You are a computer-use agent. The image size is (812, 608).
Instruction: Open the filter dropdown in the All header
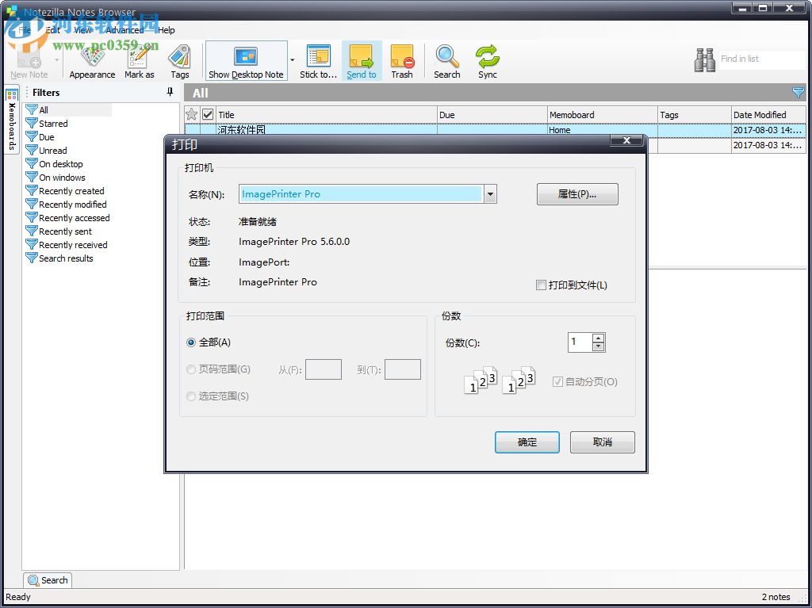pyautogui.click(x=798, y=93)
